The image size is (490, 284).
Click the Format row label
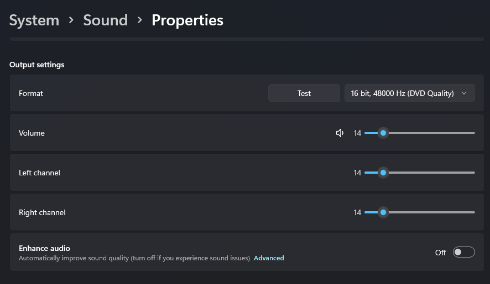pos(31,93)
